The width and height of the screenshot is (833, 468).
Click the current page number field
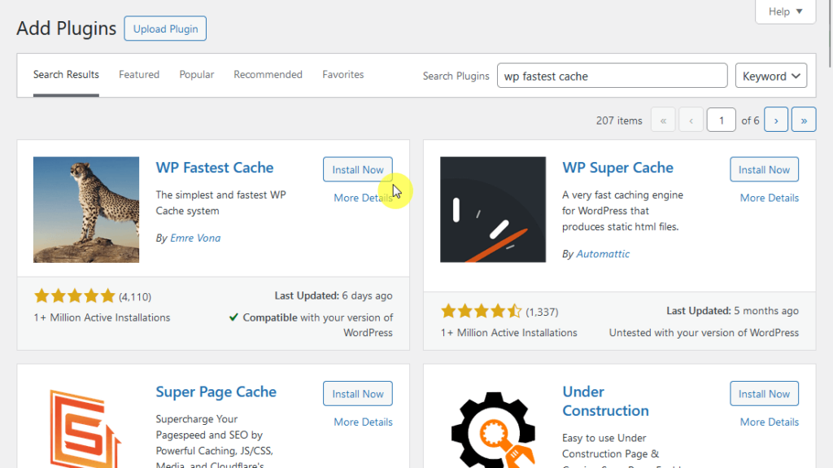721,120
